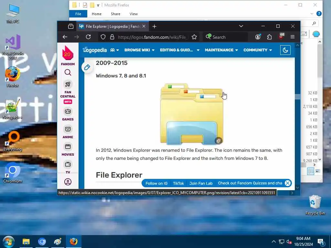The width and height of the screenshot is (331, 248).
Task: Click the TikTok link
Action: 178,183
